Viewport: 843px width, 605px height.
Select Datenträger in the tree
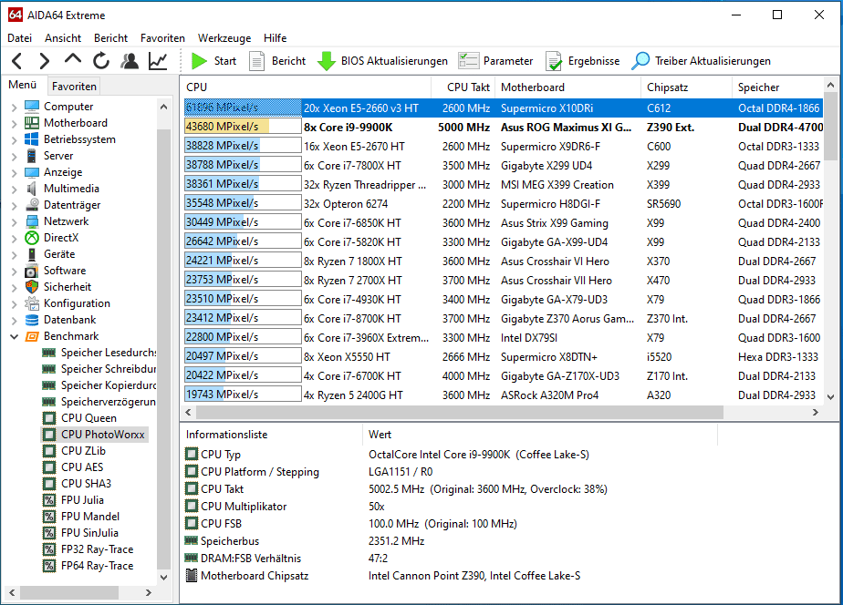pyautogui.click(x=72, y=205)
